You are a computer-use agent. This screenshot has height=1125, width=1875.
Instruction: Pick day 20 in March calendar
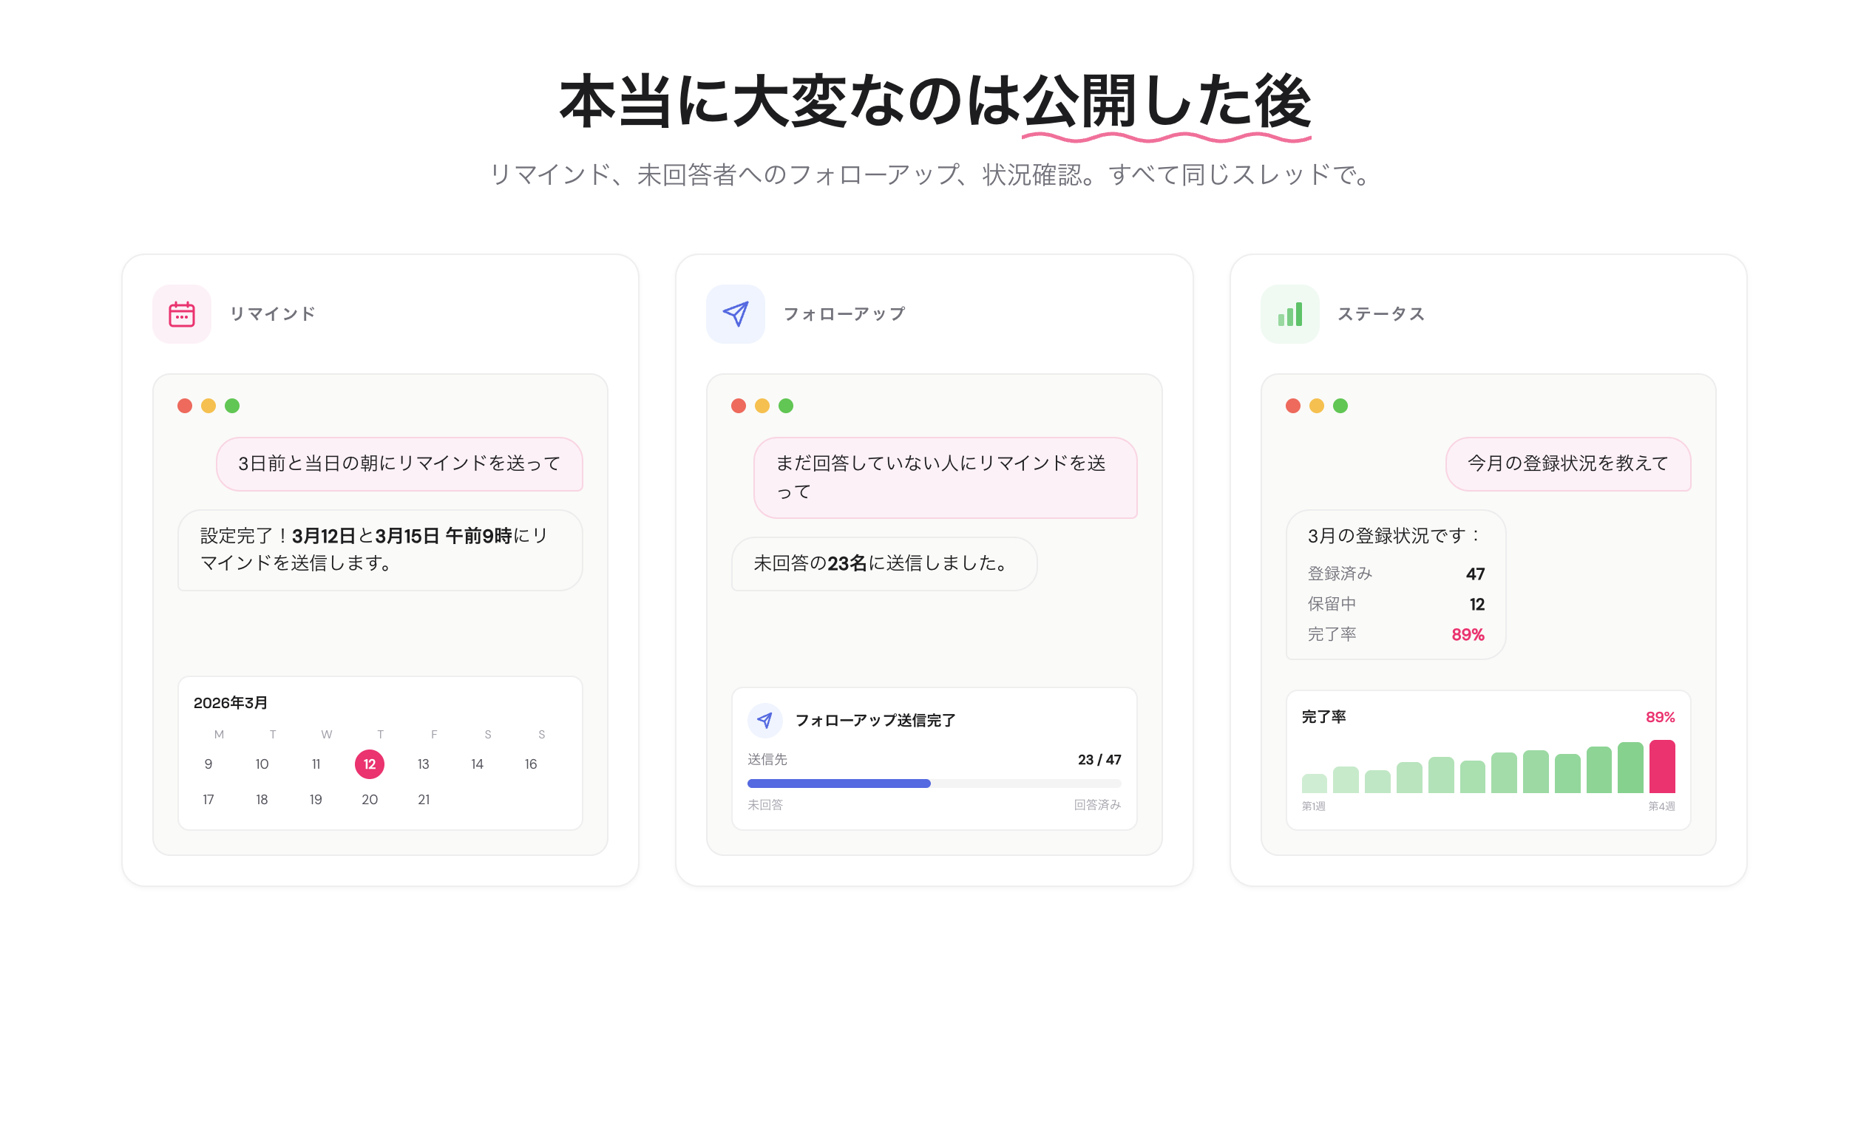pyautogui.click(x=369, y=799)
